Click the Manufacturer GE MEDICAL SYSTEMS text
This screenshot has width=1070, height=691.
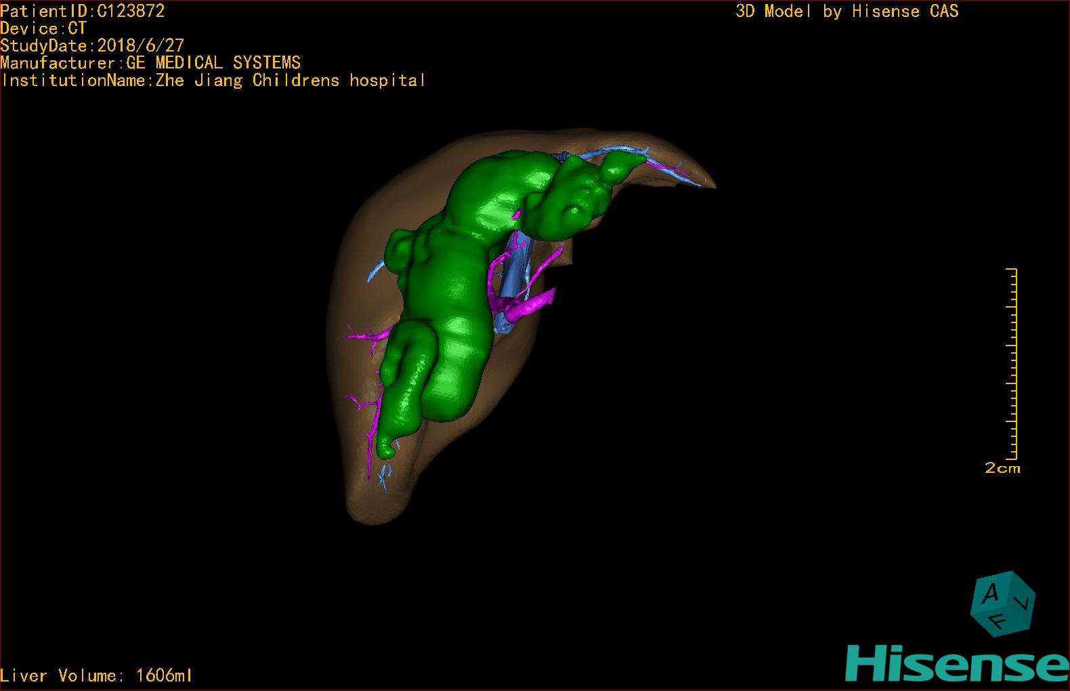point(150,63)
